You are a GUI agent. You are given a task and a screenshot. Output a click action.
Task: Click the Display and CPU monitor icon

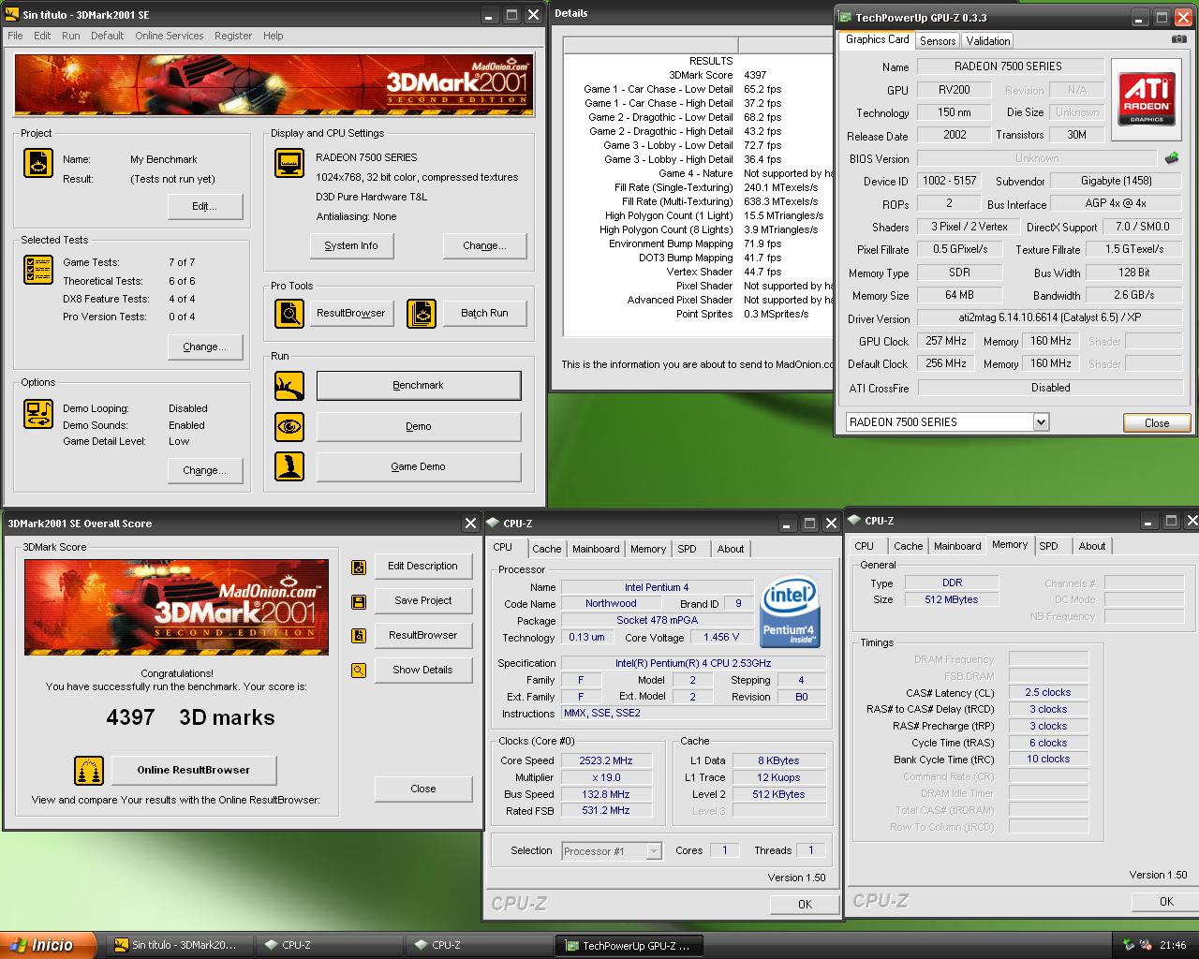(289, 163)
